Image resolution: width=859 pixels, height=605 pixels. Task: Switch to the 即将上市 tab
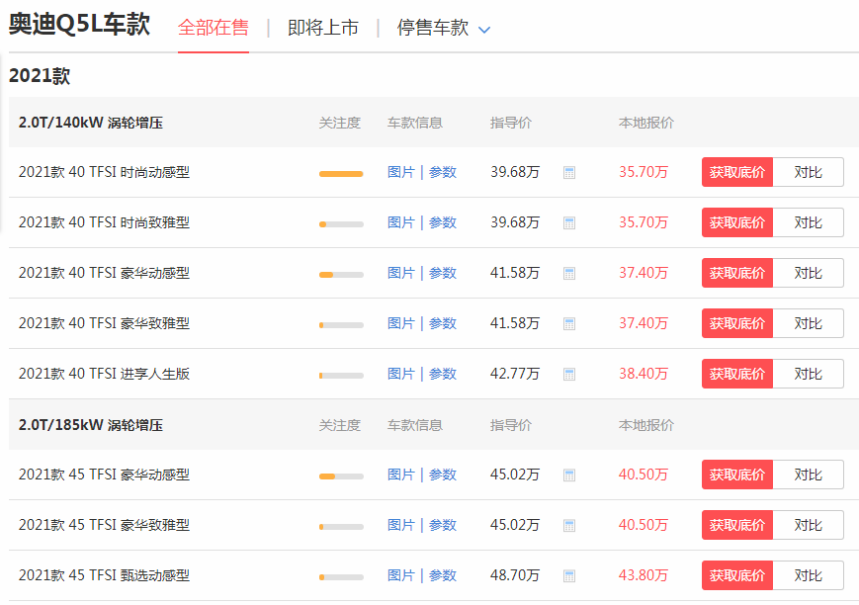point(321,28)
